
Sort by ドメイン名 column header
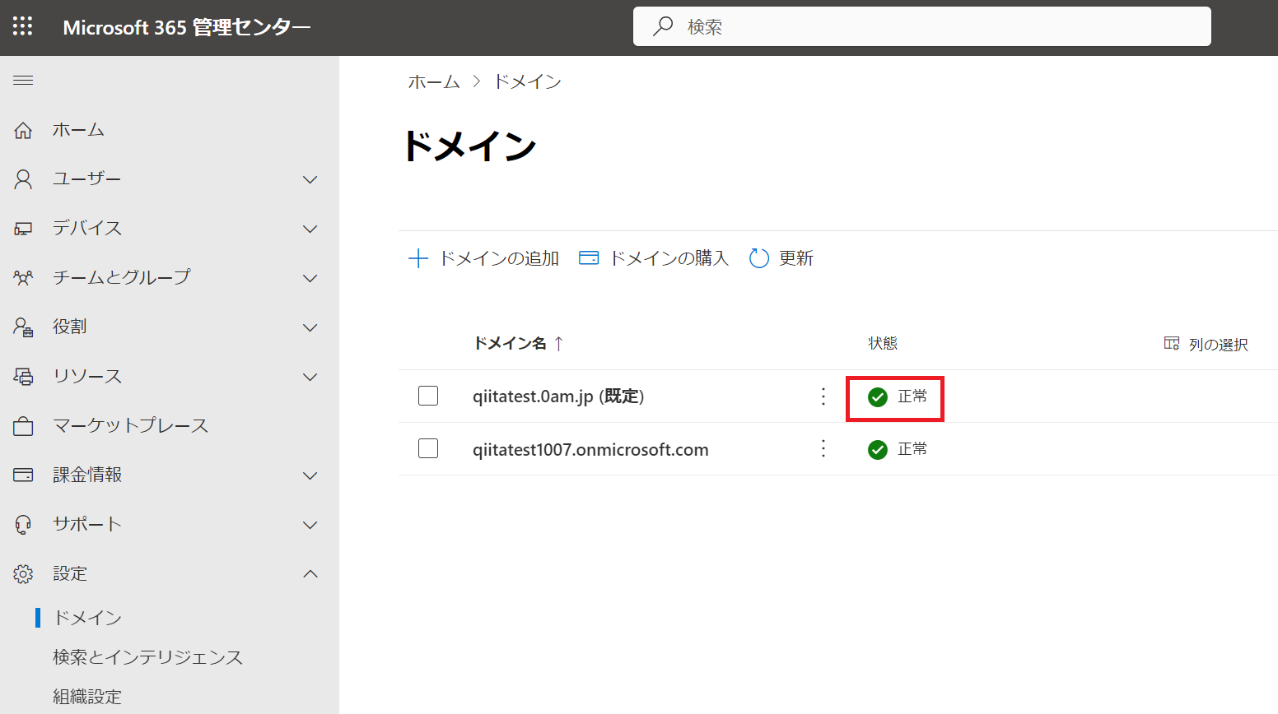(519, 344)
